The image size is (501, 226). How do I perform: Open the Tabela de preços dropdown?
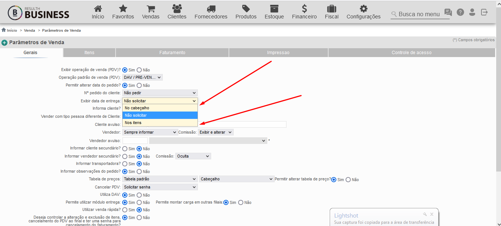pyautogui.click(x=160, y=179)
